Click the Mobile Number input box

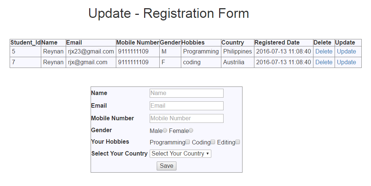click(x=186, y=118)
